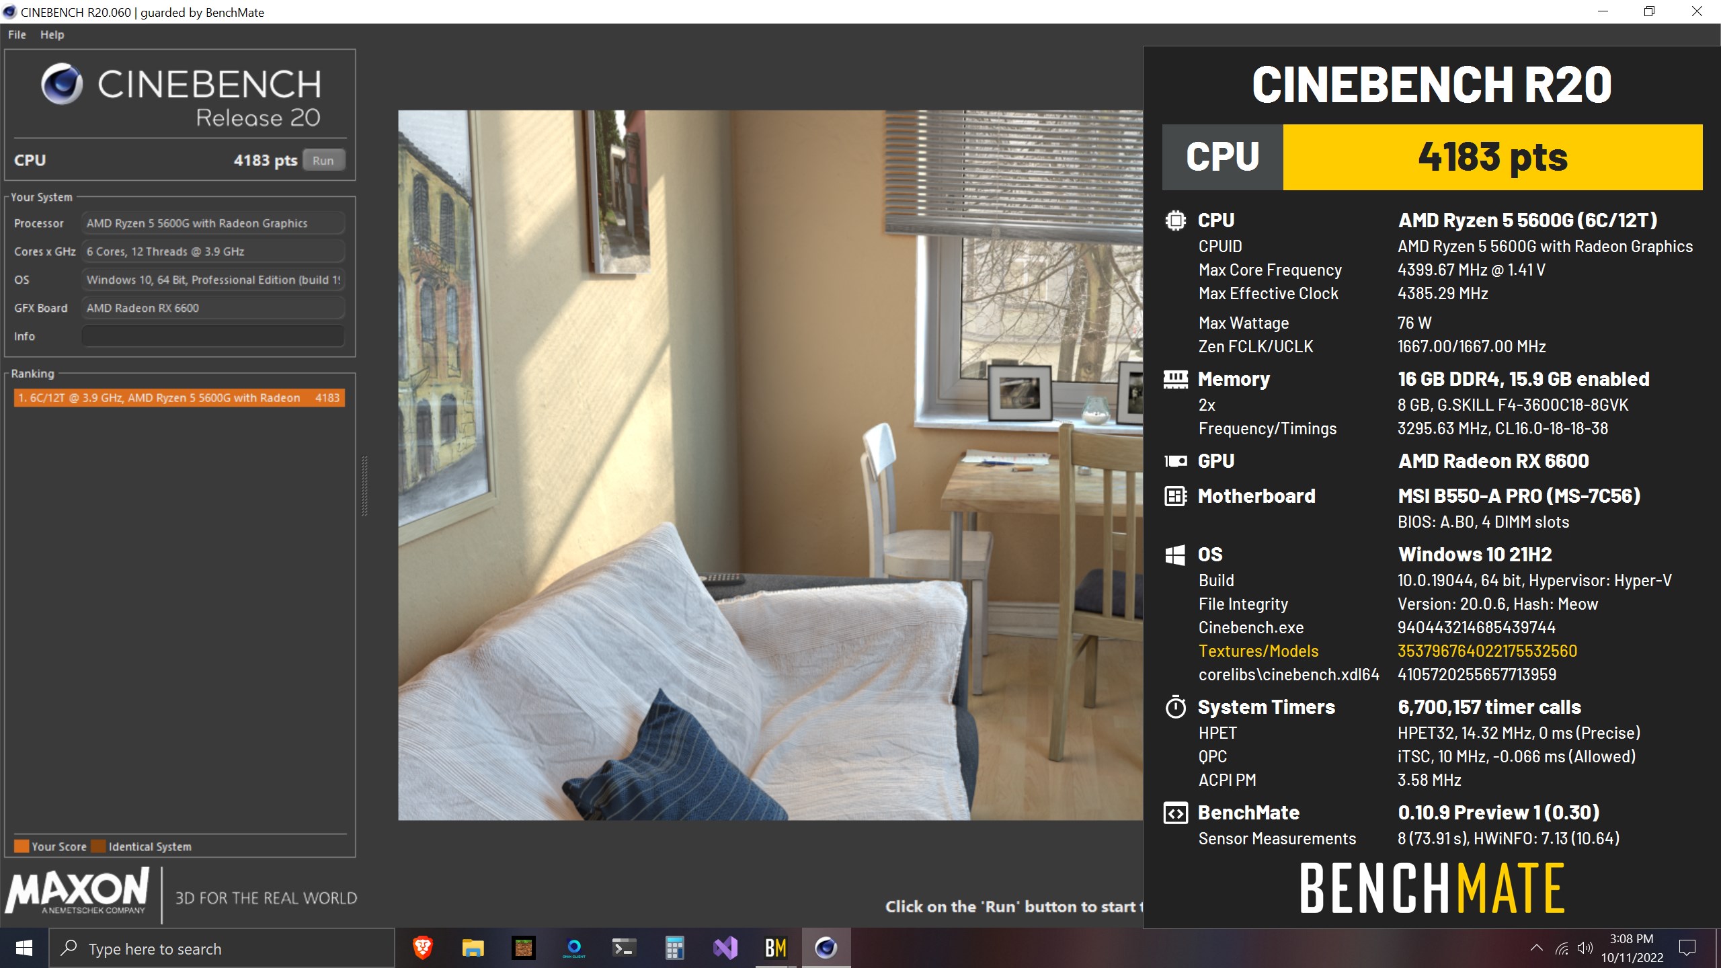Open Visual Studio from taskbar
This screenshot has height=968, width=1721.
coord(725,949)
